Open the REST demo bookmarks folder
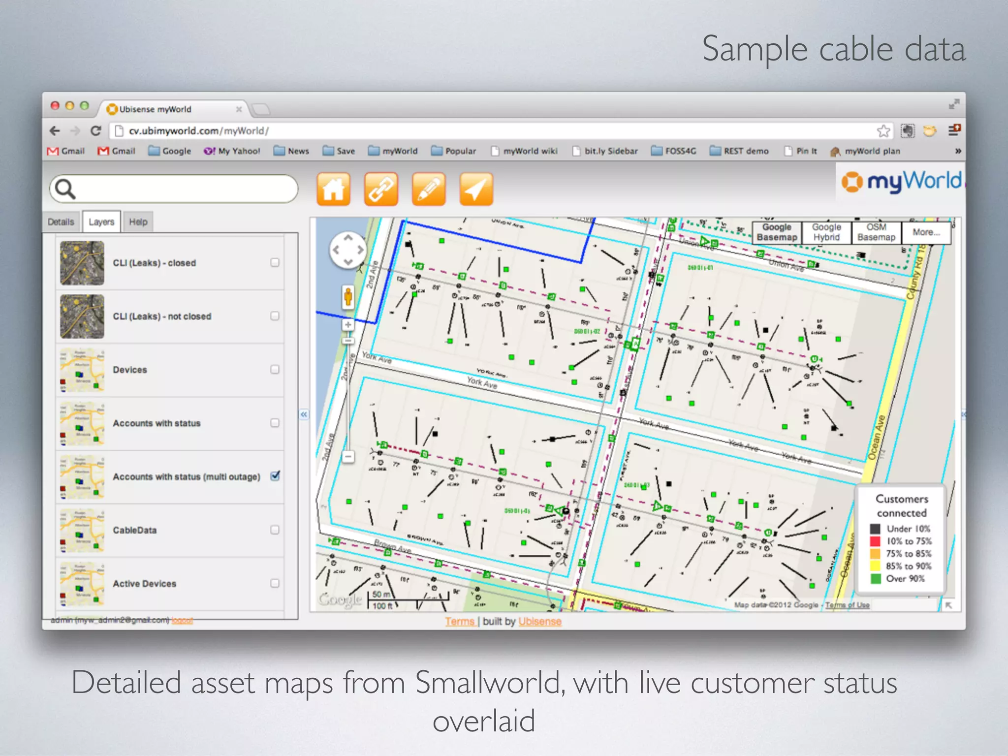This screenshot has width=1008, height=756. tap(739, 151)
